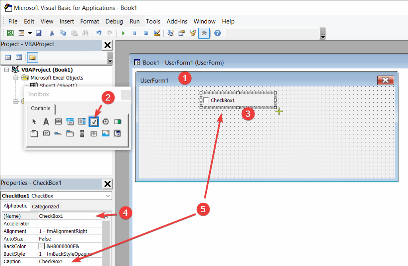Choose the ListBox control in Toolbox
The image size is (408, 266).
[x=82, y=121]
